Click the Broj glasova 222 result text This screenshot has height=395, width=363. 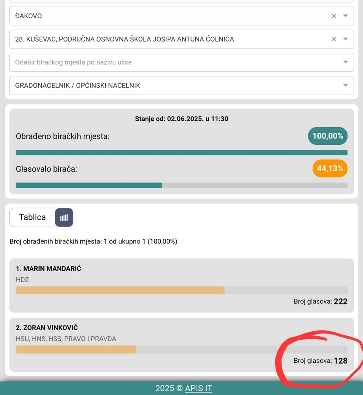pyautogui.click(x=321, y=302)
